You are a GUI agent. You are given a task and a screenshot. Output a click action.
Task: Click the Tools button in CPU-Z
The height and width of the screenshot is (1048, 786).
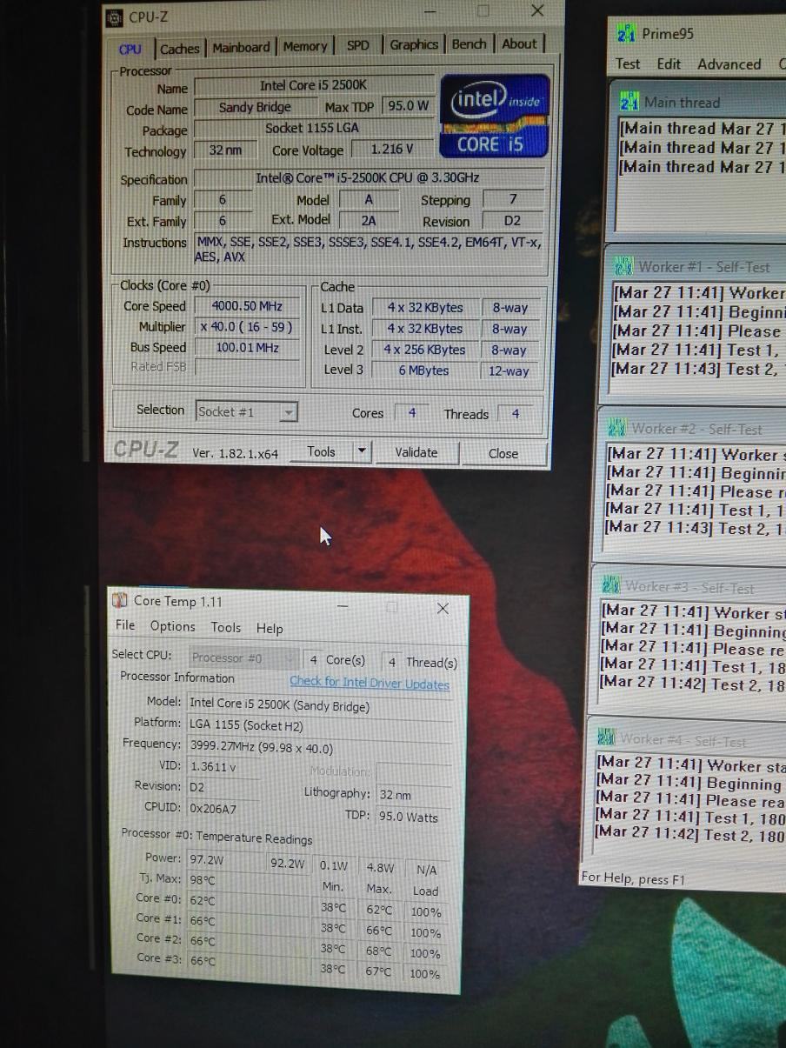point(321,451)
